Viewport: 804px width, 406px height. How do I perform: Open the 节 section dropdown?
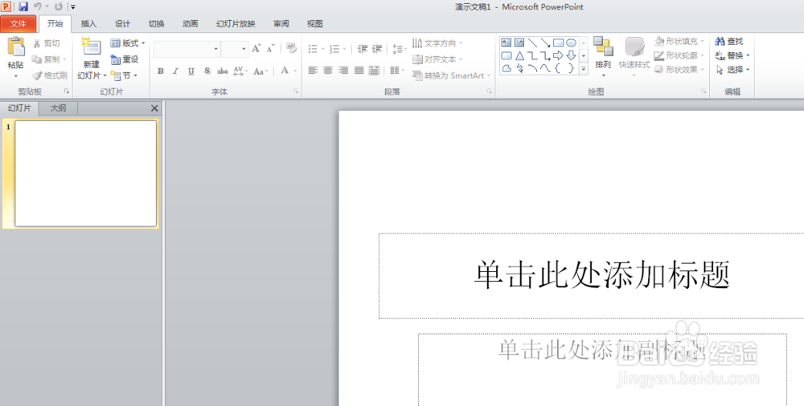[x=124, y=75]
